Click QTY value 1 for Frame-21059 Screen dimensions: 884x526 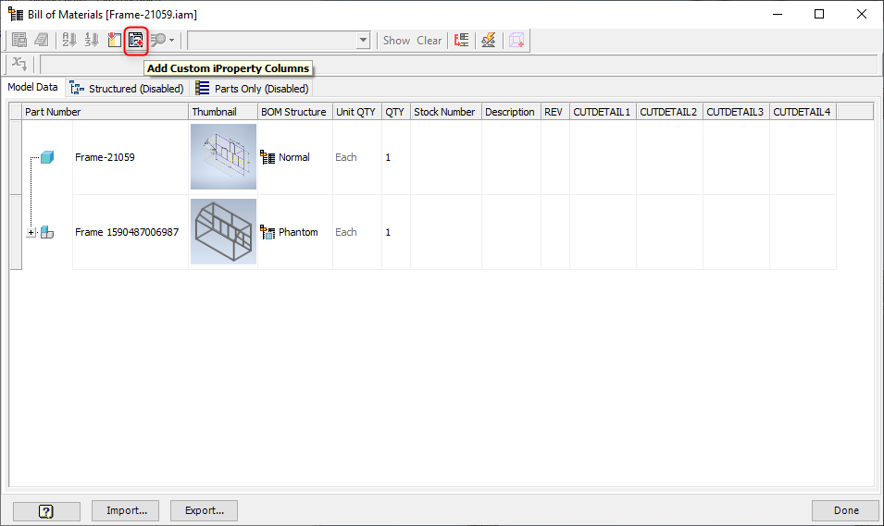tap(388, 158)
